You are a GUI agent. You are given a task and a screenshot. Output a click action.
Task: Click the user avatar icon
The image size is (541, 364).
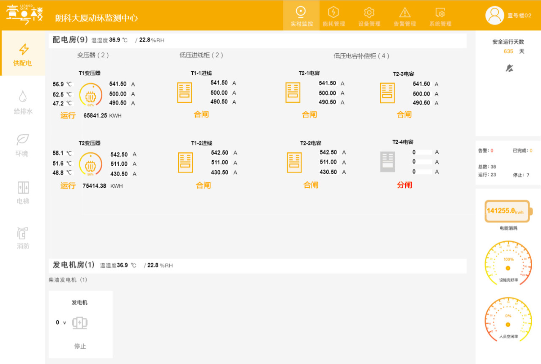[x=495, y=15]
